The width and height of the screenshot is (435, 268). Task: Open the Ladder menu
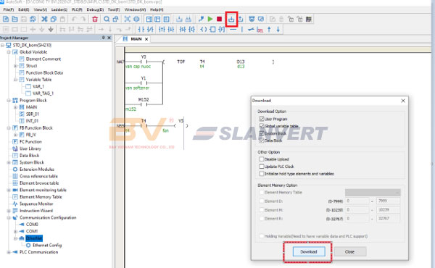coord(59,9)
